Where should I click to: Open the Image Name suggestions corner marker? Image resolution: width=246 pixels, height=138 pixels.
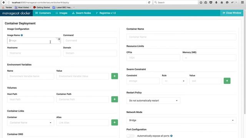[59, 39]
